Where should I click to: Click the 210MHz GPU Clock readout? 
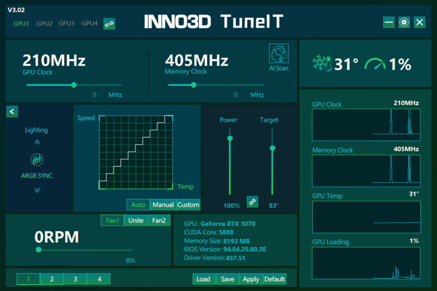(x=54, y=60)
